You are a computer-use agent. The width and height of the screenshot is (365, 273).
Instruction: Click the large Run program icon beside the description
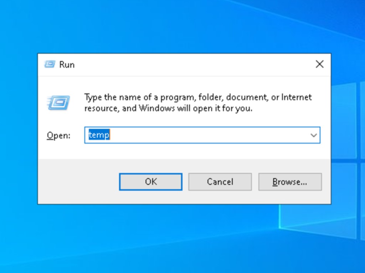[59, 102]
